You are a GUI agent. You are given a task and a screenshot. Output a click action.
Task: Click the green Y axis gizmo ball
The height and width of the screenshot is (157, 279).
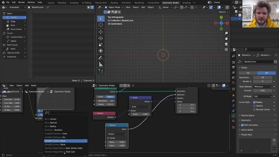pos(221,17)
